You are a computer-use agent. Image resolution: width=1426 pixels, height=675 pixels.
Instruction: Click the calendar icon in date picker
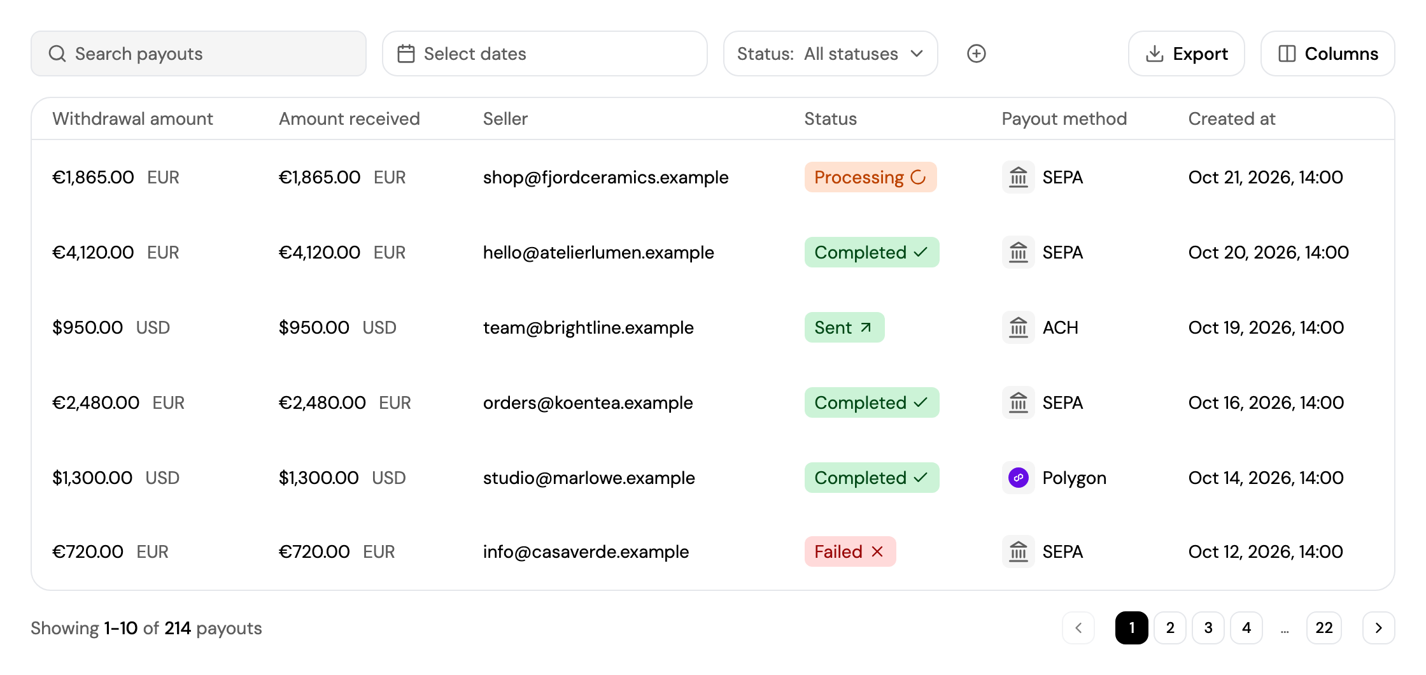point(406,53)
